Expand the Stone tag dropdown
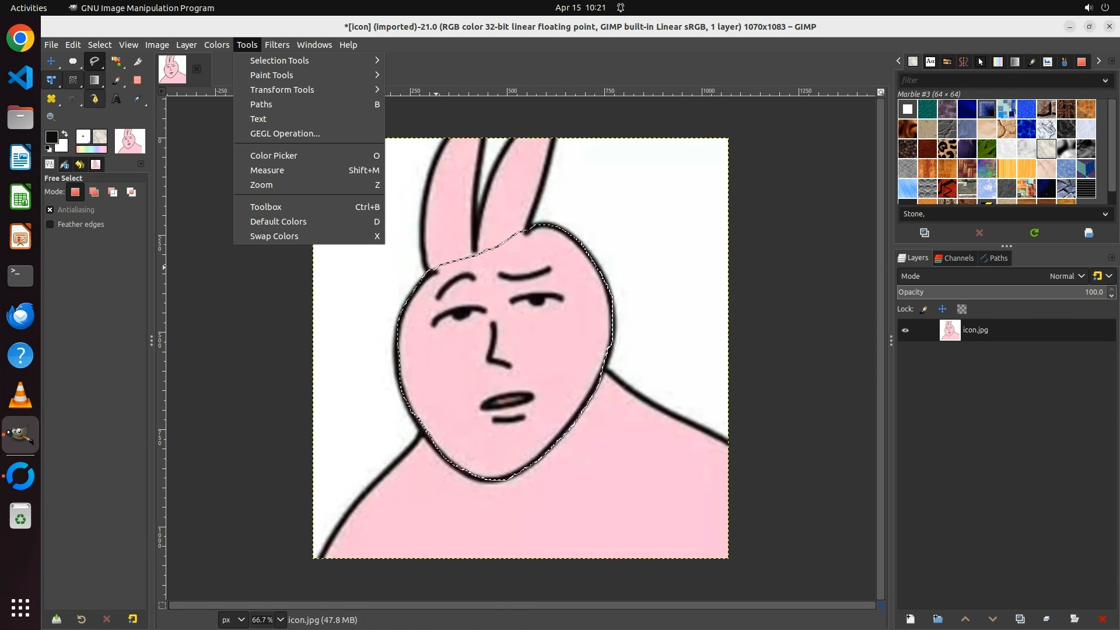Image resolution: width=1120 pixels, height=630 pixels. (x=1105, y=214)
